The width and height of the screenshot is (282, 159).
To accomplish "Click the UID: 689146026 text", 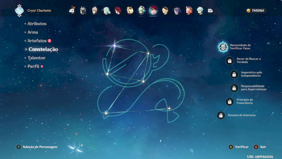I will pyautogui.click(x=260, y=157).
